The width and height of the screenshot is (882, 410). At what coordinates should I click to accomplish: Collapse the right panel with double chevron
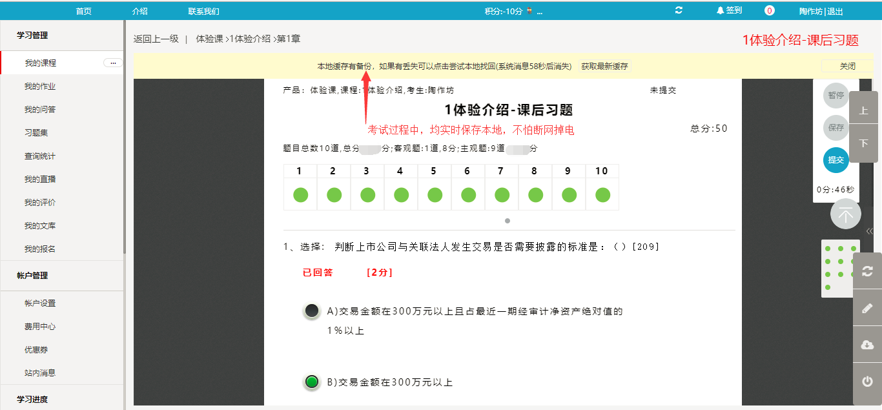(870, 231)
